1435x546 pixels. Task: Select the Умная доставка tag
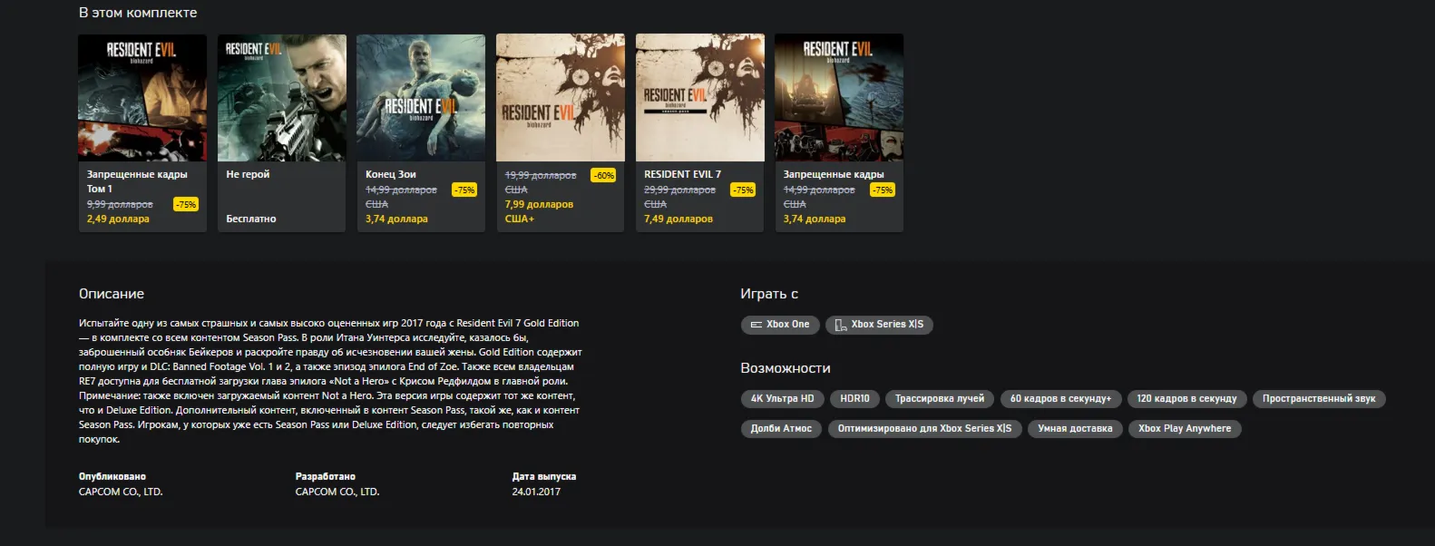tap(1075, 429)
